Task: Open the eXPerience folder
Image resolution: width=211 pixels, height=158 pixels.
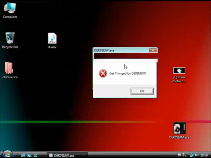Action: 10,68
